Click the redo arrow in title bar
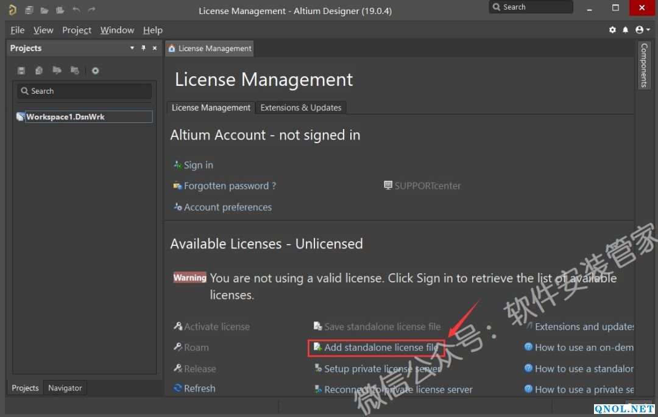This screenshot has height=417, width=658. [x=92, y=10]
